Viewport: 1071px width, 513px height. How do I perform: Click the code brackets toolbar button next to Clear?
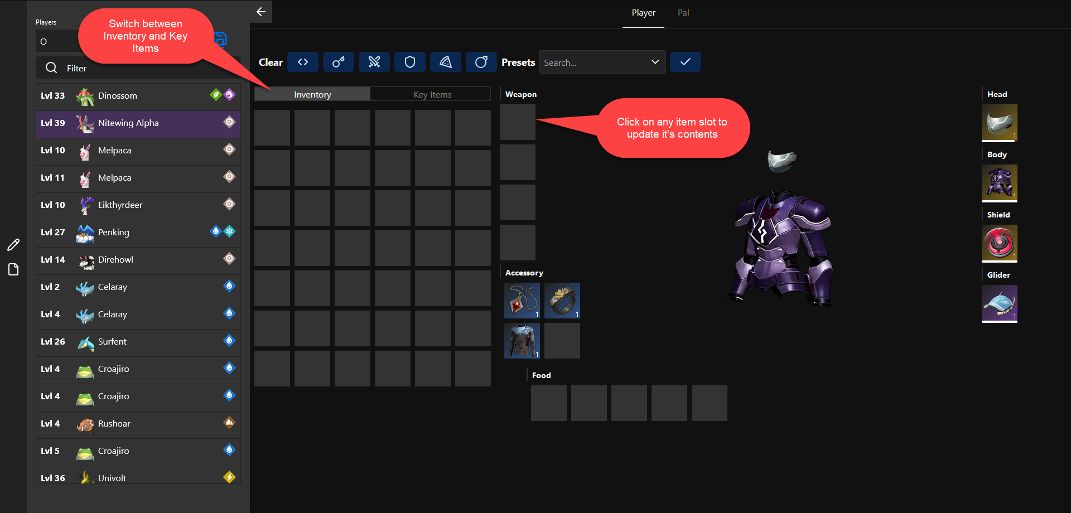pyautogui.click(x=303, y=62)
